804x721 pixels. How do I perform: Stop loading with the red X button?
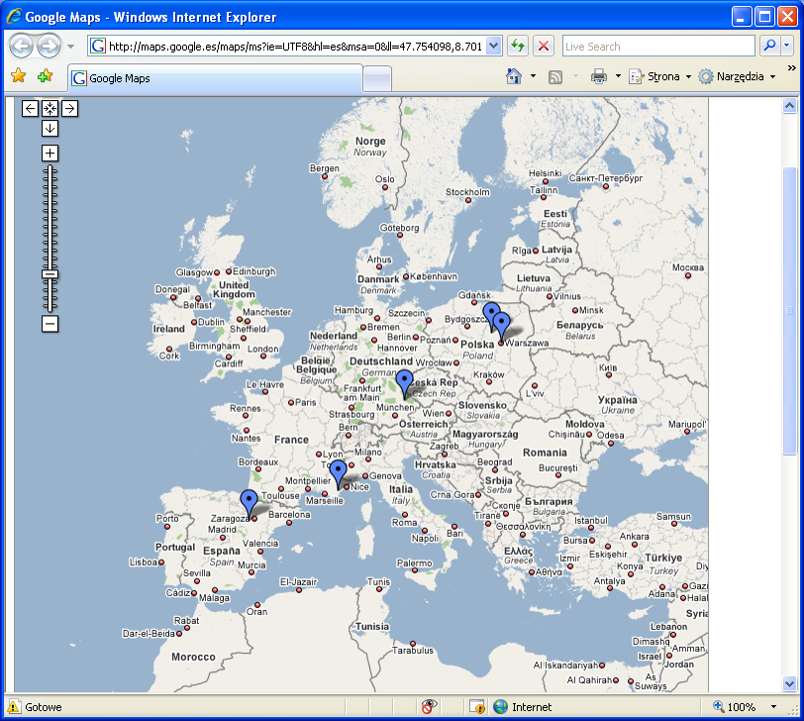544,47
